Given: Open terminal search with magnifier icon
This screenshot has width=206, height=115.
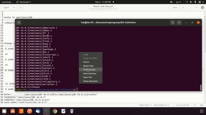Looking at the screenshot, I should coord(173,22).
